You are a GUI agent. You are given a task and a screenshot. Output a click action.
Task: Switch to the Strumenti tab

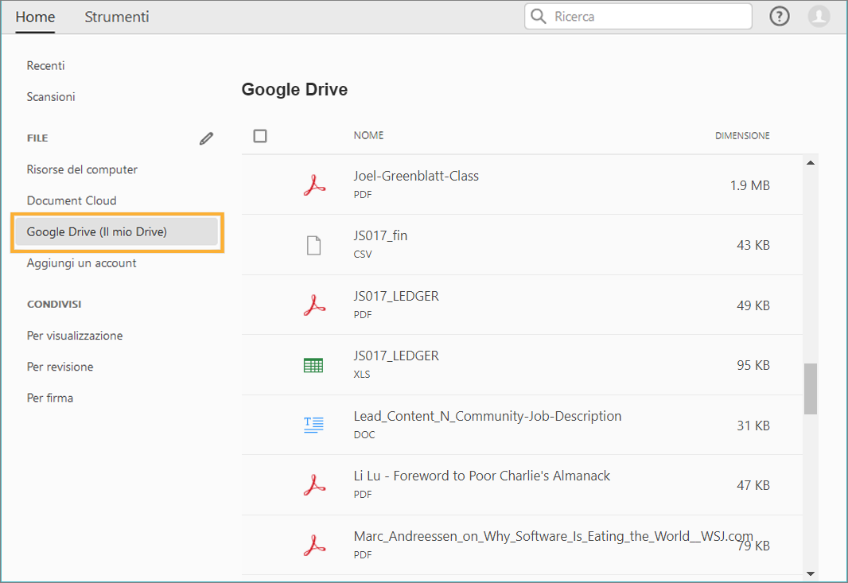coord(117,17)
